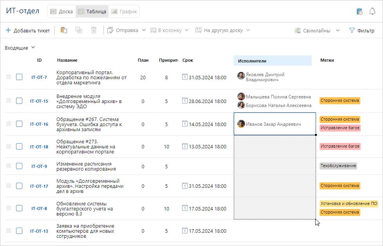
Task: Check the box next to IT-OT-9
Action: pyautogui.click(x=19, y=166)
